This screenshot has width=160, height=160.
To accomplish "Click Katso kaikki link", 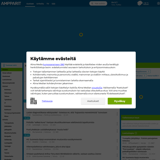I will [x=153, y=76].
